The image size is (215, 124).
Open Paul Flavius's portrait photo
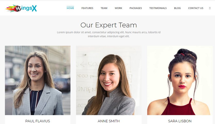[x=38, y=80]
